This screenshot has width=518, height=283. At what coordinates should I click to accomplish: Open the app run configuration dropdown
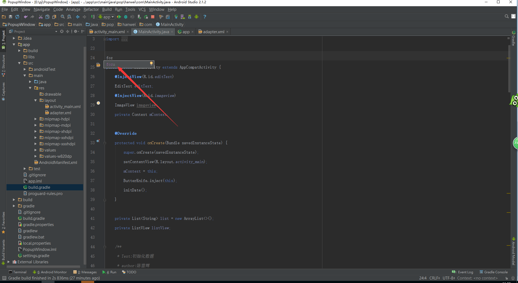coord(106,17)
